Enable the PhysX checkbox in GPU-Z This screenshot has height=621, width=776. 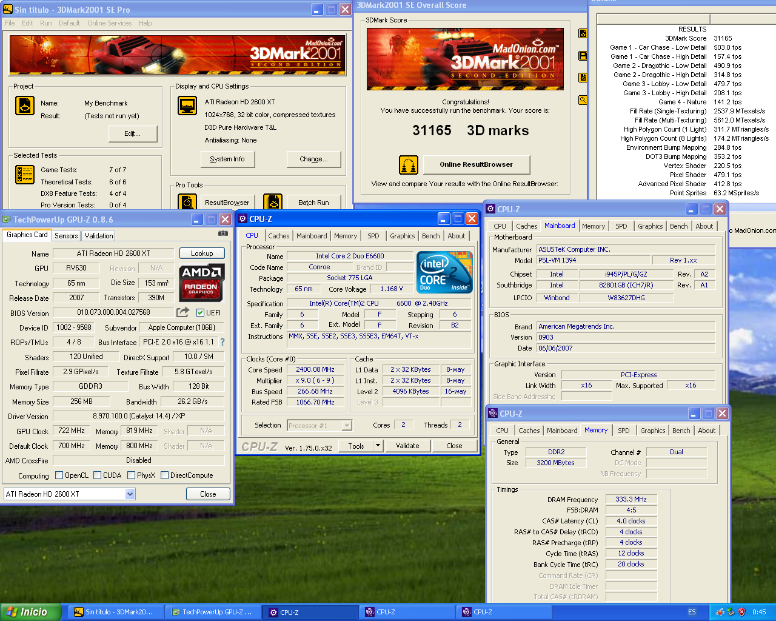click(x=131, y=475)
